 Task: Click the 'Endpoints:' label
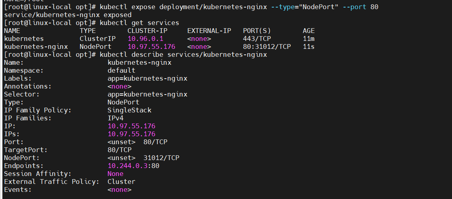pyautogui.click(x=23, y=166)
